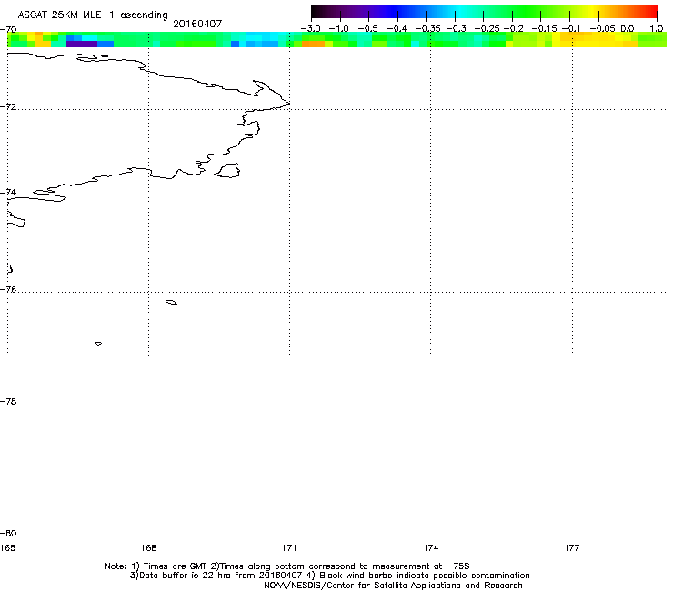Click the color bar label -0.25
Image resolution: width=673 pixels, height=591 pixels.
point(487,29)
